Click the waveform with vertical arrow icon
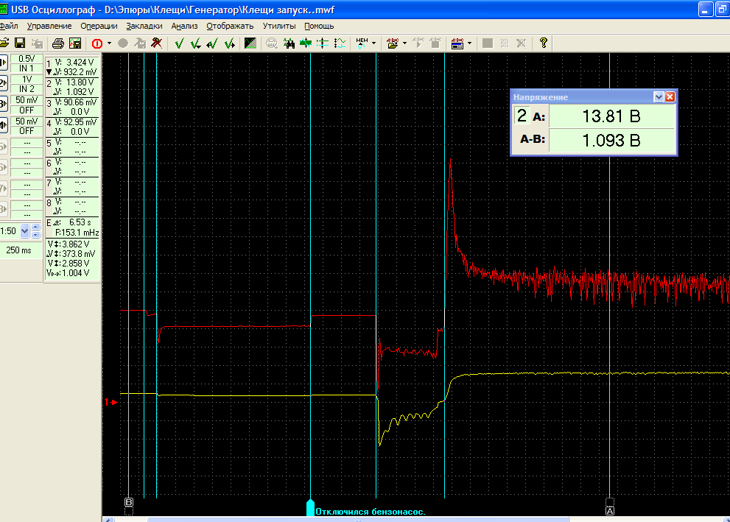This screenshot has height=522, width=730. [340, 43]
